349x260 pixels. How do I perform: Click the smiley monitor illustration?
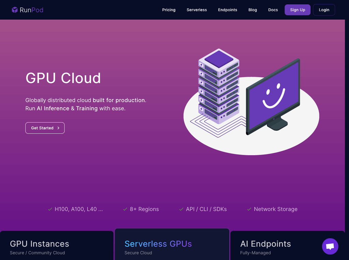click(273, 97)
